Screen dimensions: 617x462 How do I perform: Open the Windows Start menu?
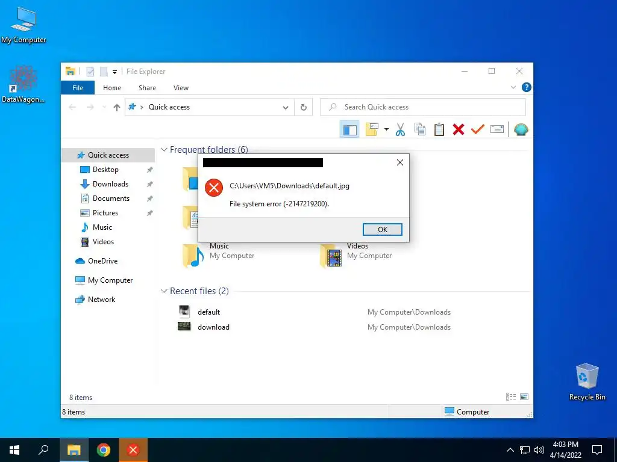[14, 450]
